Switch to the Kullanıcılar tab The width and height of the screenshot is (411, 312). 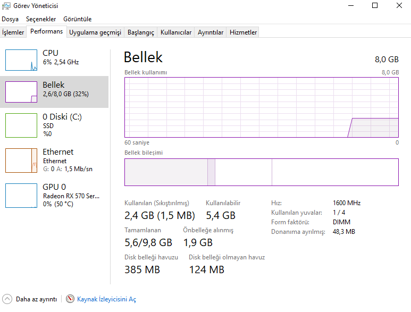pos(176,32)
